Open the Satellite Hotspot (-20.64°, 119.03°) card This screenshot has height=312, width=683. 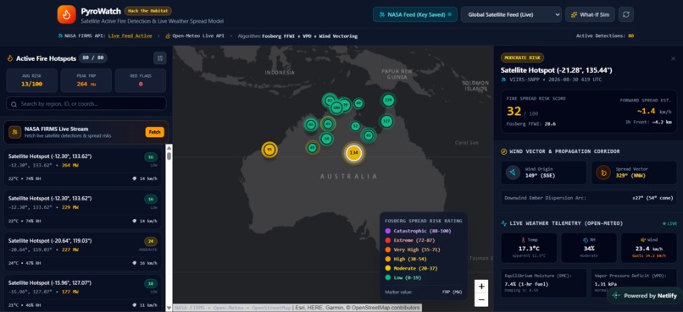point(83,252)
